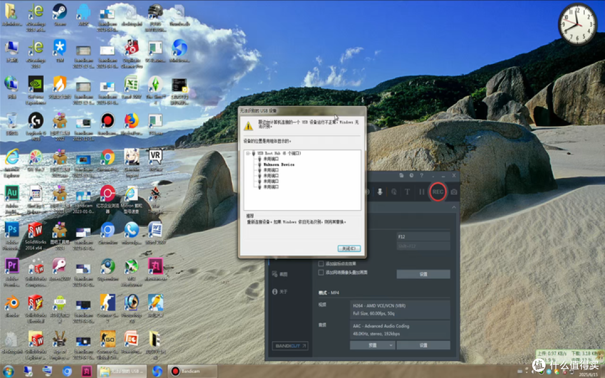The width and height of the screenshot is (605, 378).
Task: Click the H264 AMD VCE/VCN video format text
Action: point(379,306)
